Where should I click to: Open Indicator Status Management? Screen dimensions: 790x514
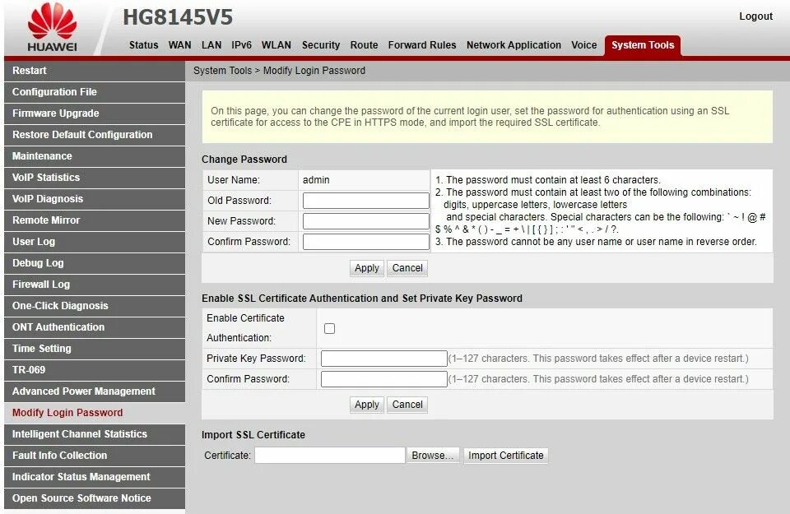(95, 477)
